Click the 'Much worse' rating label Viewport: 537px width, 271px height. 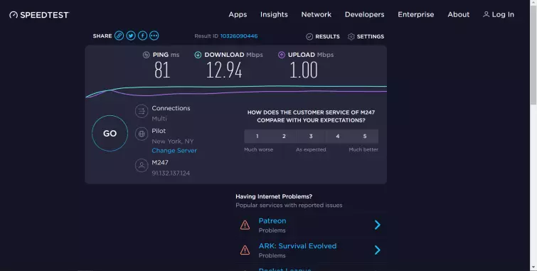click(259, 149)
